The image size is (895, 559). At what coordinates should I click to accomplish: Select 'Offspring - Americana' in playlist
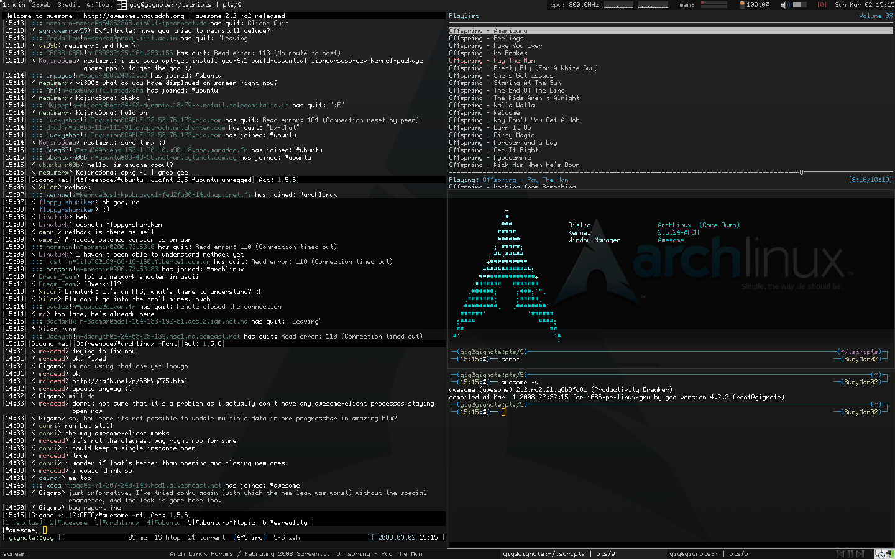click(671, 30)
